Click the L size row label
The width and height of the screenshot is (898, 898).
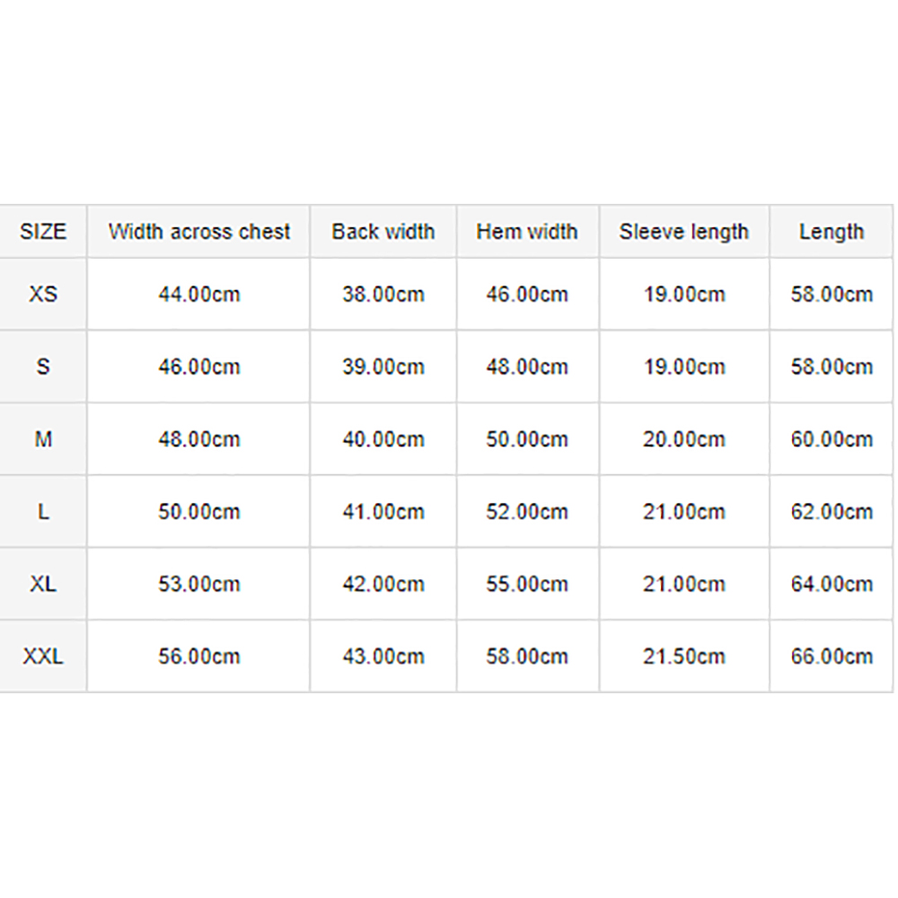point(43,512)
